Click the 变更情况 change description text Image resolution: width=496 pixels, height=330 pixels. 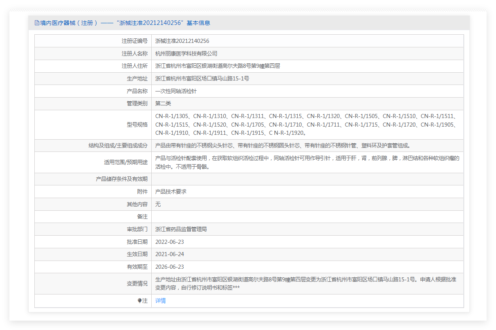(x=306, y=283)
